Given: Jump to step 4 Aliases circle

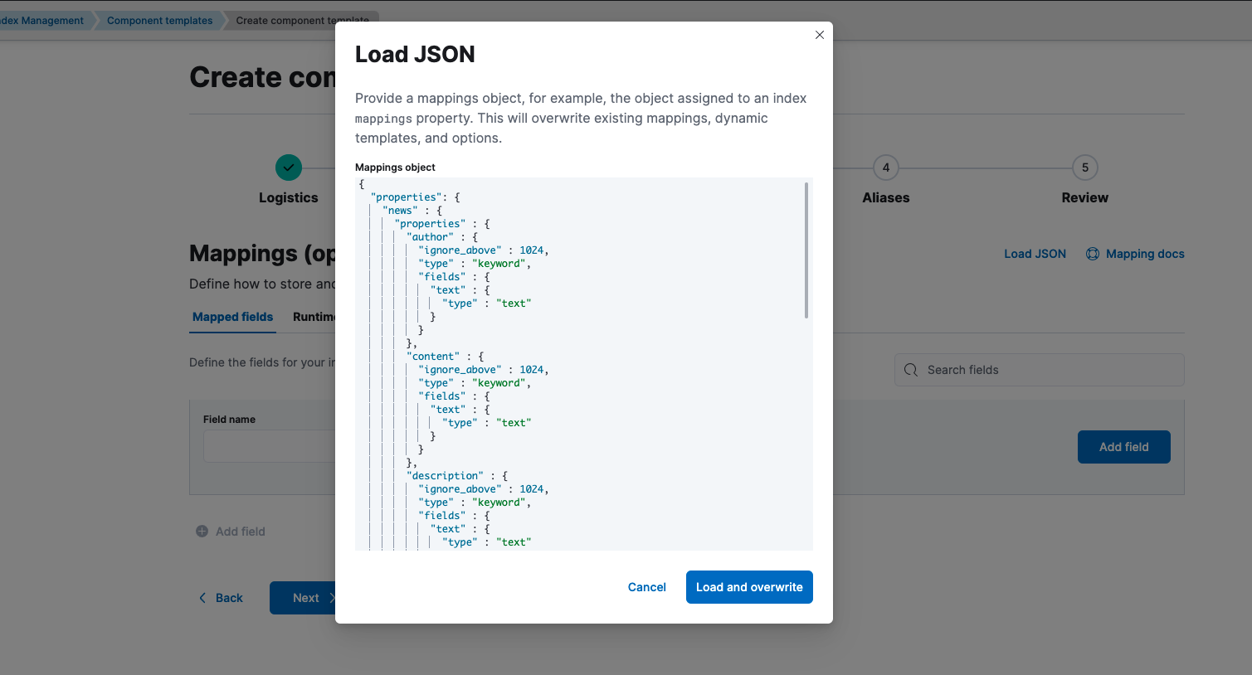Looking at the screenshot, I should tap(885, 167).
